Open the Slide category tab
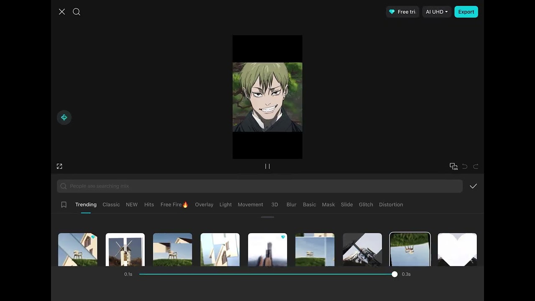Screen dimensions: 535x301 [x=347, y=204]
